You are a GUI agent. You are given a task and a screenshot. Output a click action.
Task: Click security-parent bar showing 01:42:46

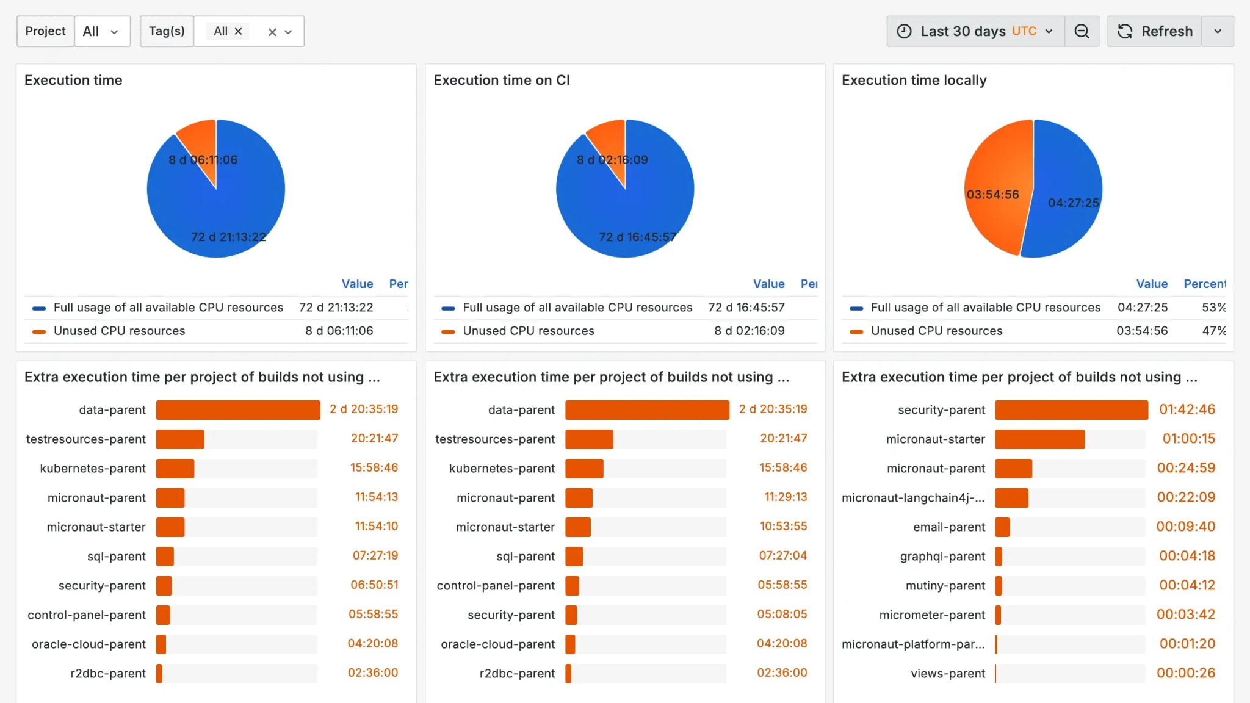(x=1071, y=410)
